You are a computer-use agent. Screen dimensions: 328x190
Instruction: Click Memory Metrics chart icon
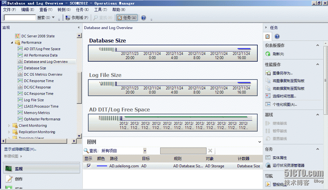(20, 113)
